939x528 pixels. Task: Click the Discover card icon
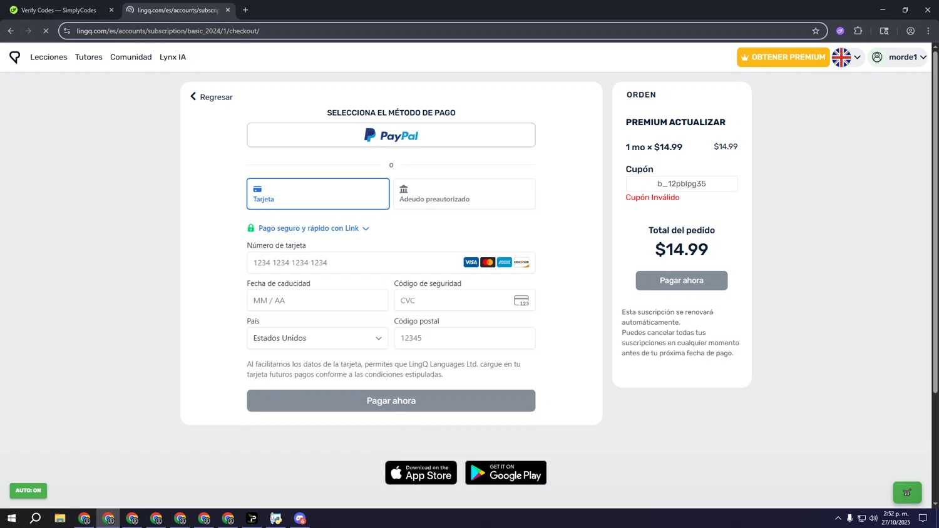click(x=521, y=263)
